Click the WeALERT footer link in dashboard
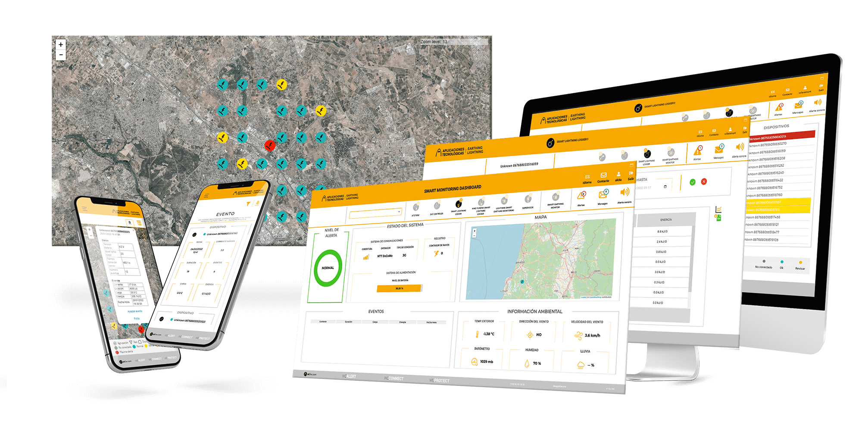The height and width of the screenshot is (429, 862). coord(349,376)
